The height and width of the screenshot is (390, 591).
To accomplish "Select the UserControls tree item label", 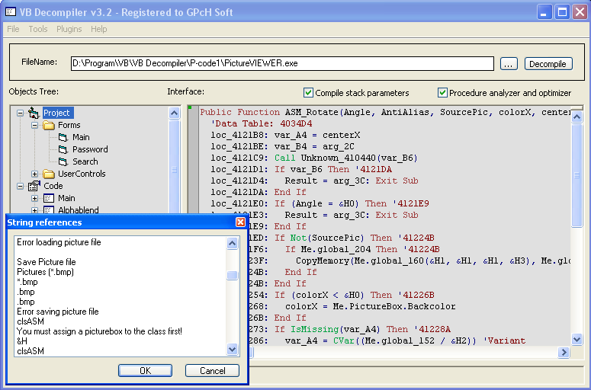I will pos(82,174).
